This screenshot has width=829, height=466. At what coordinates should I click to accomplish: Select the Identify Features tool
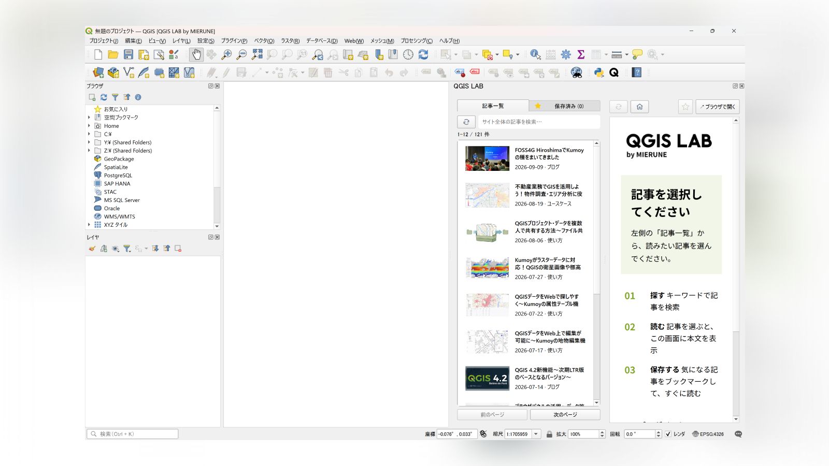[x=535, y=54]
